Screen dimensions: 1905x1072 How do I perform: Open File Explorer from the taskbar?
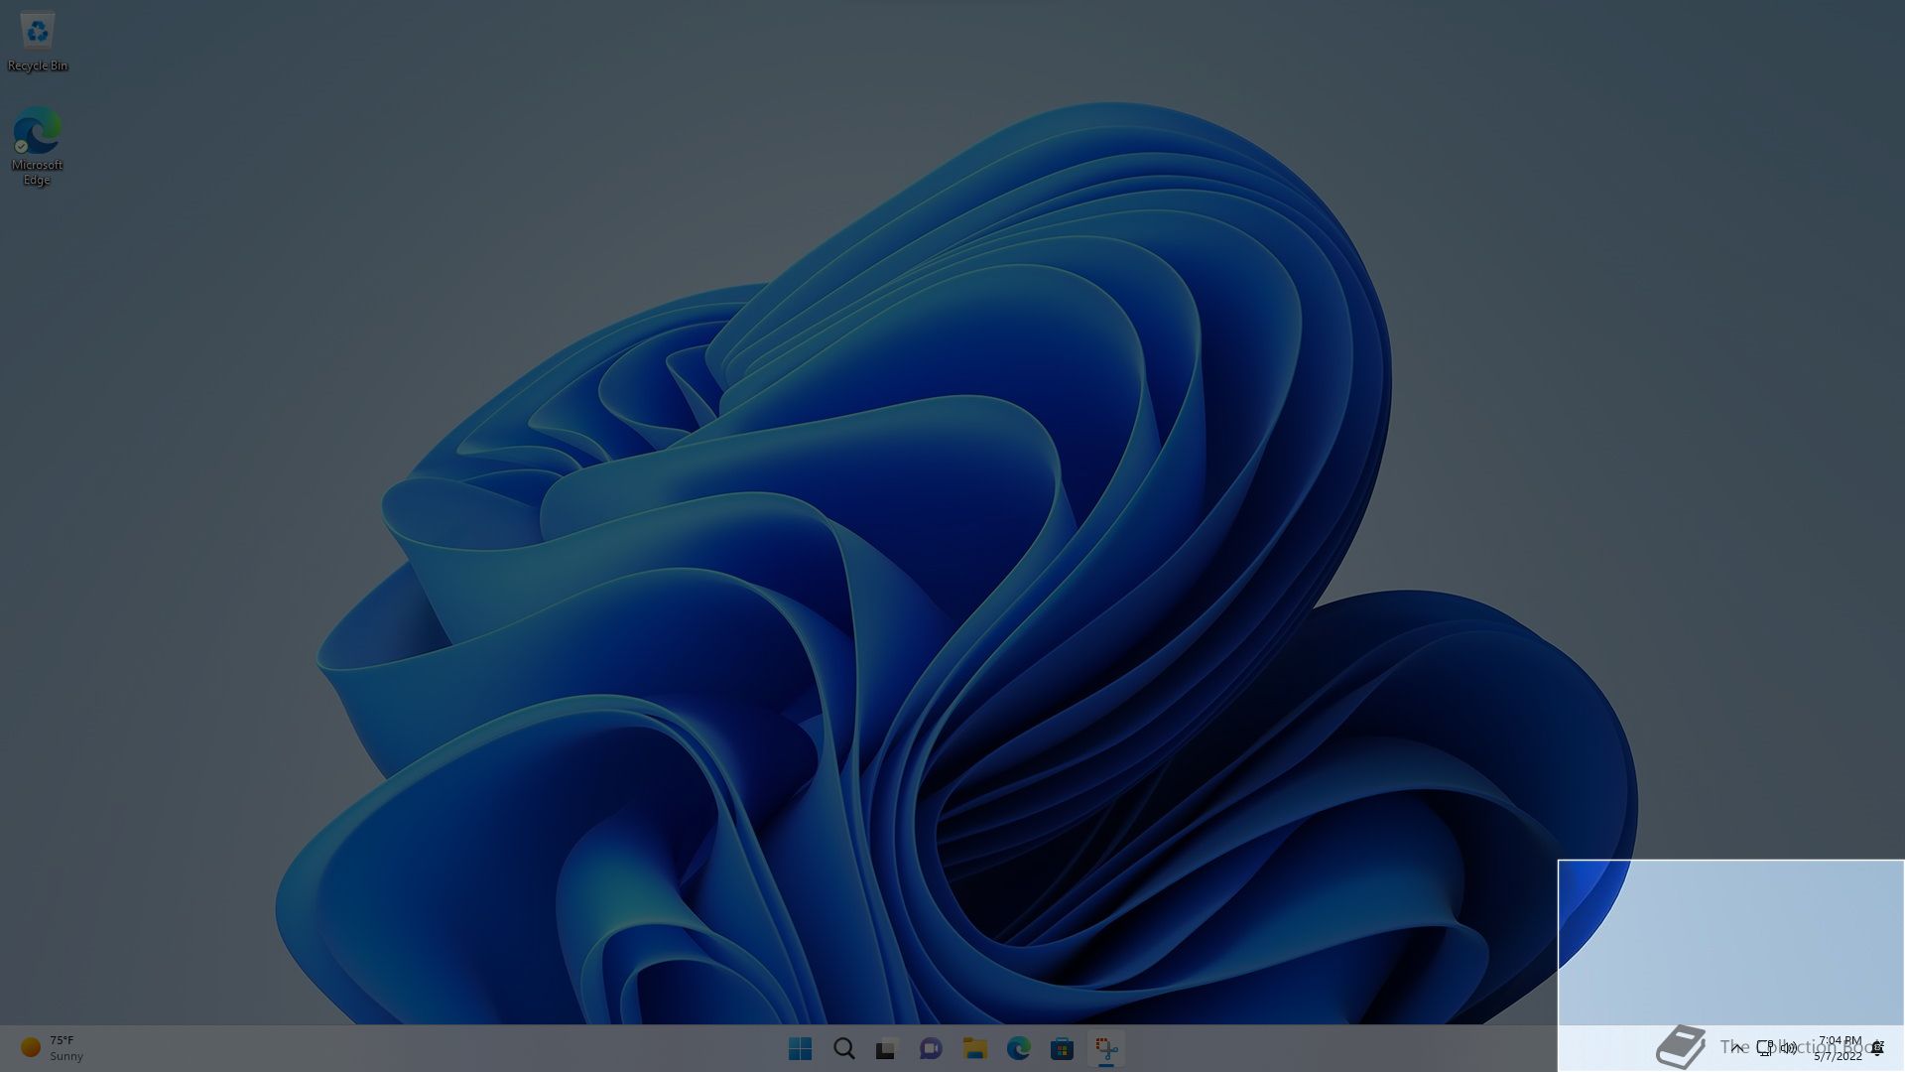tap(974, 1048)
